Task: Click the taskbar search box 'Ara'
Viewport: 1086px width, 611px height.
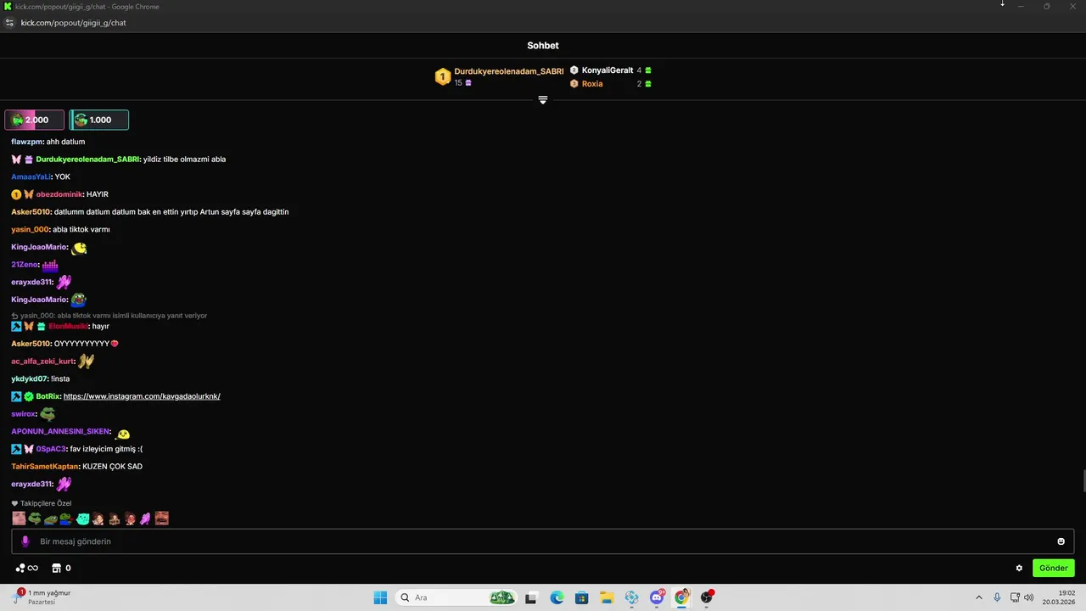Action: (x=458, y=597)
